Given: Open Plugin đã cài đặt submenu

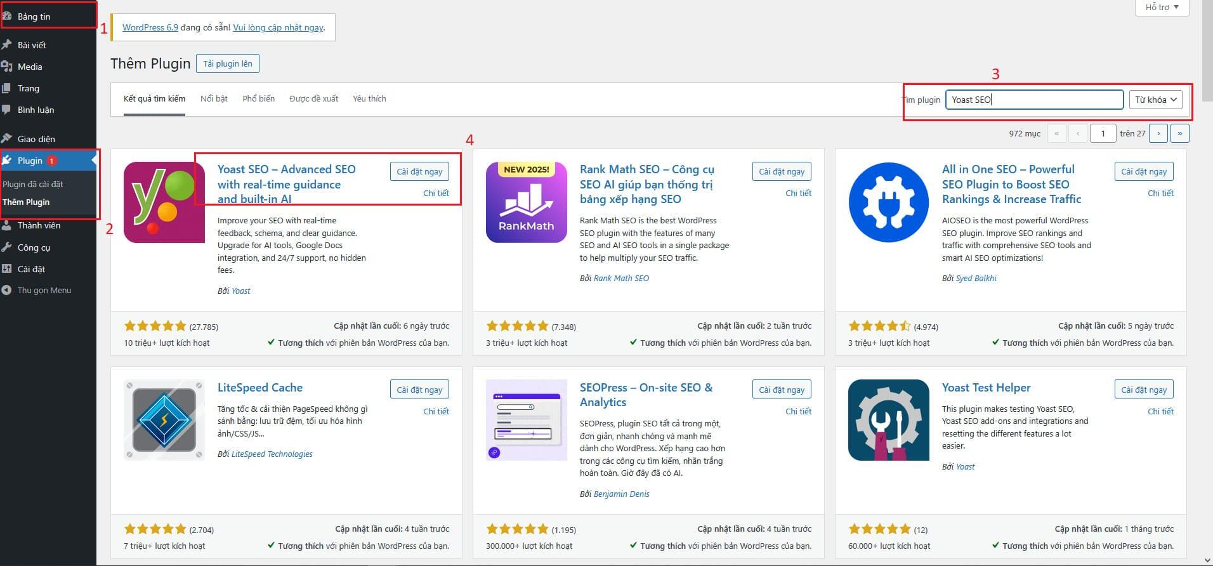Looking at the screenshot, I should tap(33, 184).
